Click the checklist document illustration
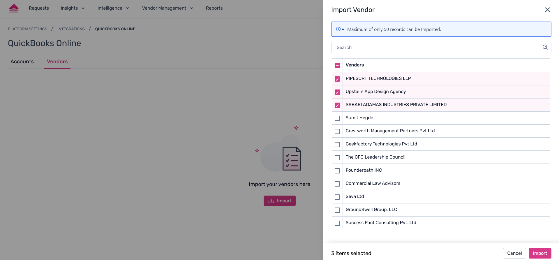 click(x=292, y=159)
